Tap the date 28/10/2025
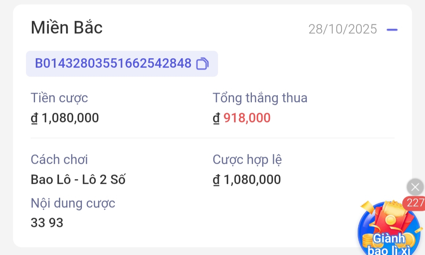 (342, 29)
